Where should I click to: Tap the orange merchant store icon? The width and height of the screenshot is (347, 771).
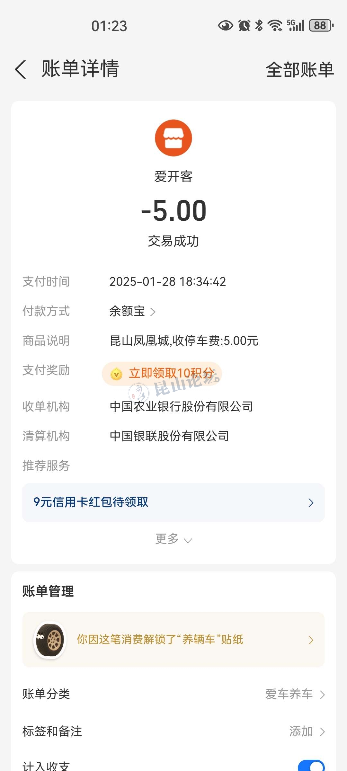pyautogui.click(x=173, y=138)
